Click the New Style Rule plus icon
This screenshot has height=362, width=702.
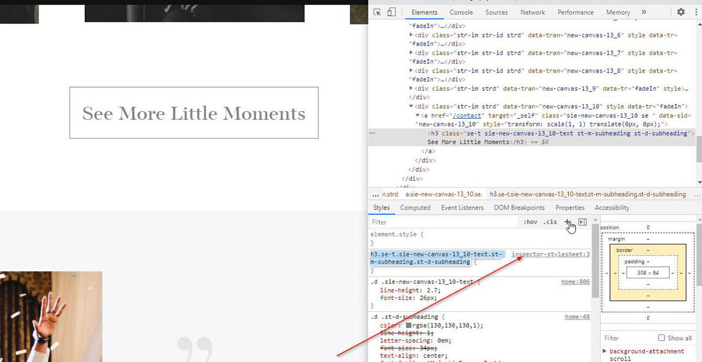tap(567, 222)
